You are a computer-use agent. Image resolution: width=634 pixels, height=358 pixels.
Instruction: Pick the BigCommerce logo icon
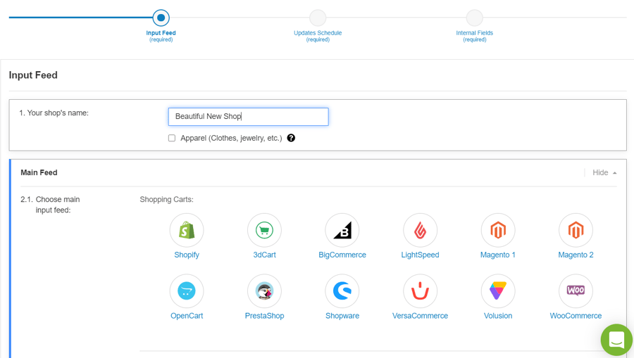342,230
